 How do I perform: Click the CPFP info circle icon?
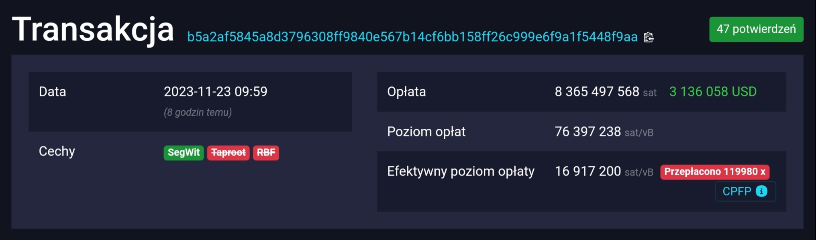point(761,191)
